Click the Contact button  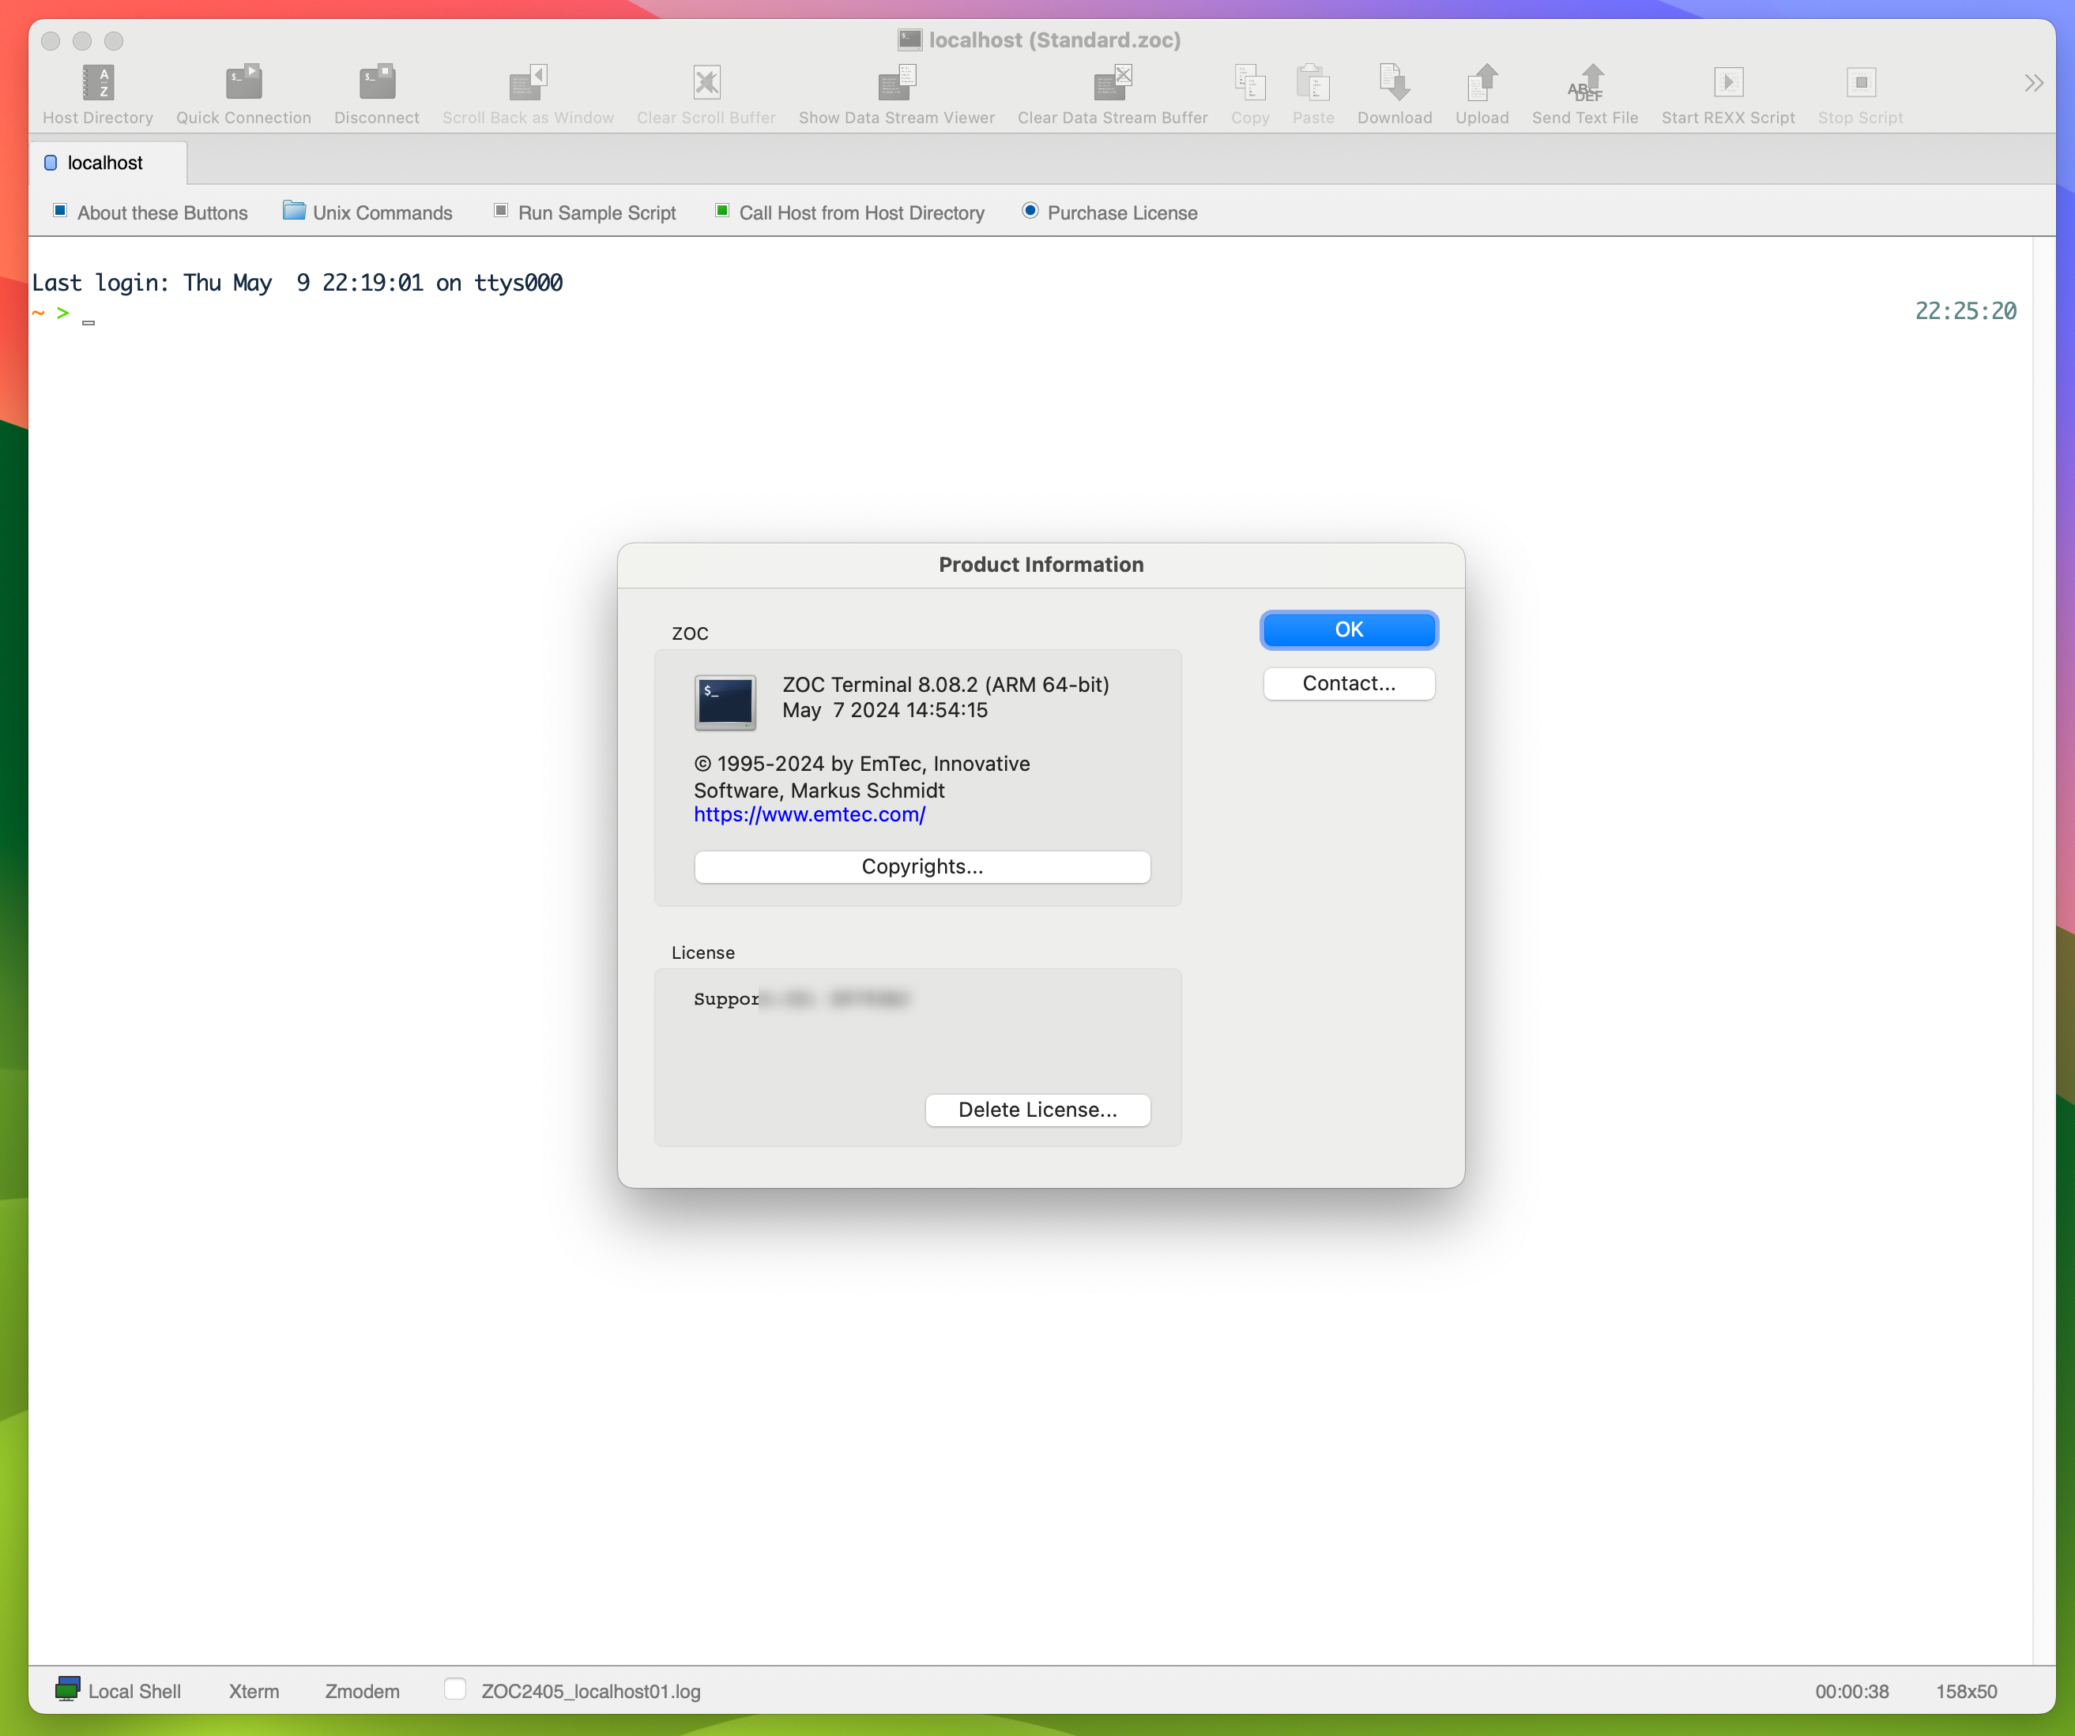1350,684
